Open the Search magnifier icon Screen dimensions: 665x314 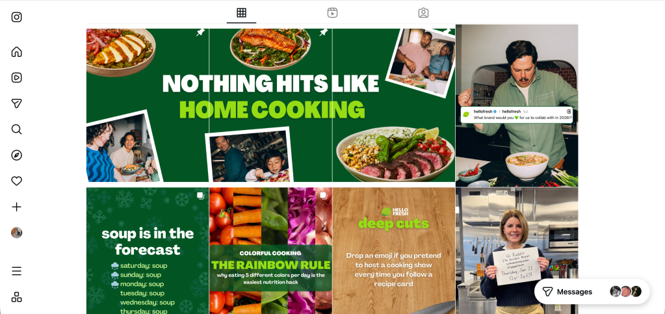16,129
